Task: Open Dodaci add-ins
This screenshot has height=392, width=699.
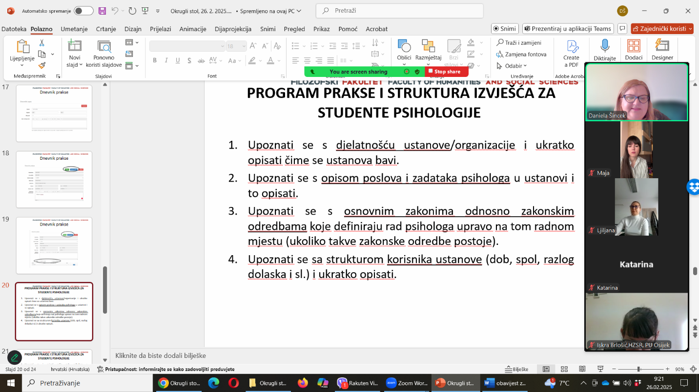Action: click(x=634, y=50)
